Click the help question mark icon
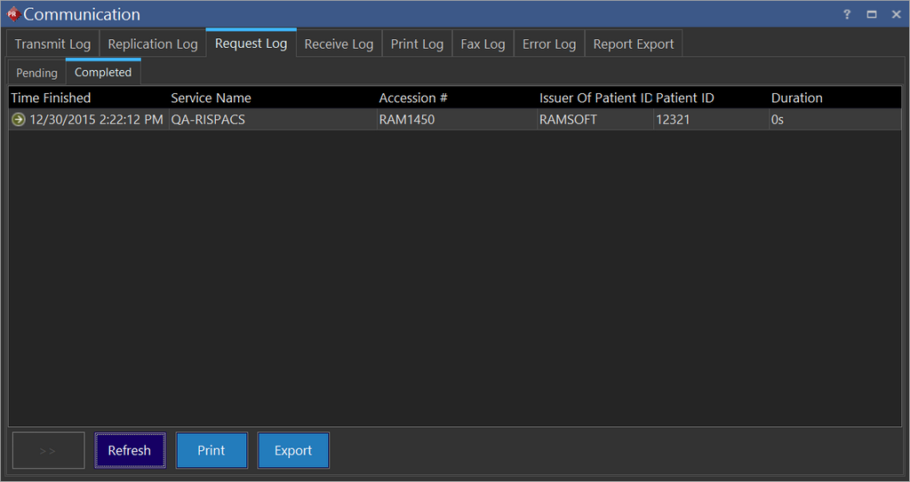 (x=847, y=14)
